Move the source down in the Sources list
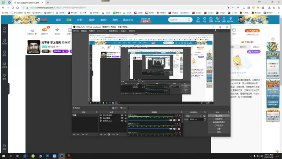The image size is (282, 159). pos(117,135)
